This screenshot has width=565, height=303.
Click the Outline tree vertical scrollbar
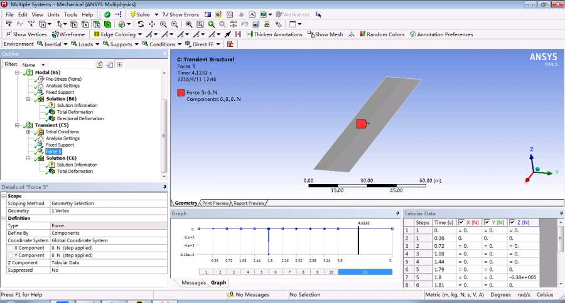coord(164,136)
